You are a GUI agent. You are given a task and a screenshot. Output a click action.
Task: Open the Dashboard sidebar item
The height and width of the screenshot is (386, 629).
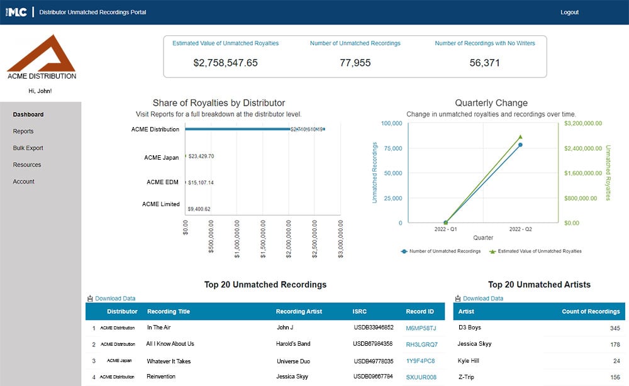(x=28, y=114)
